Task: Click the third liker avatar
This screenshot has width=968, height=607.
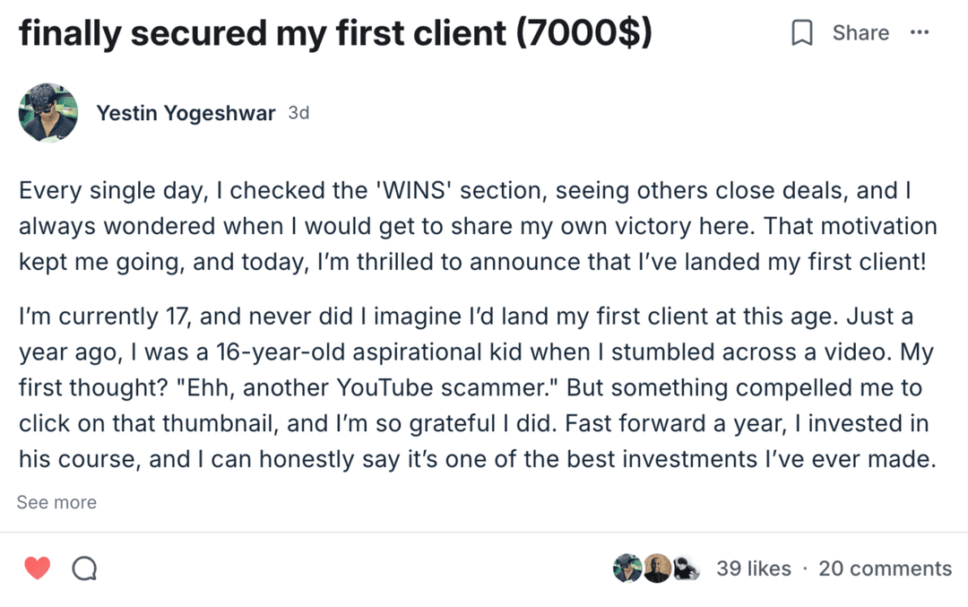Action: point(685,568)
